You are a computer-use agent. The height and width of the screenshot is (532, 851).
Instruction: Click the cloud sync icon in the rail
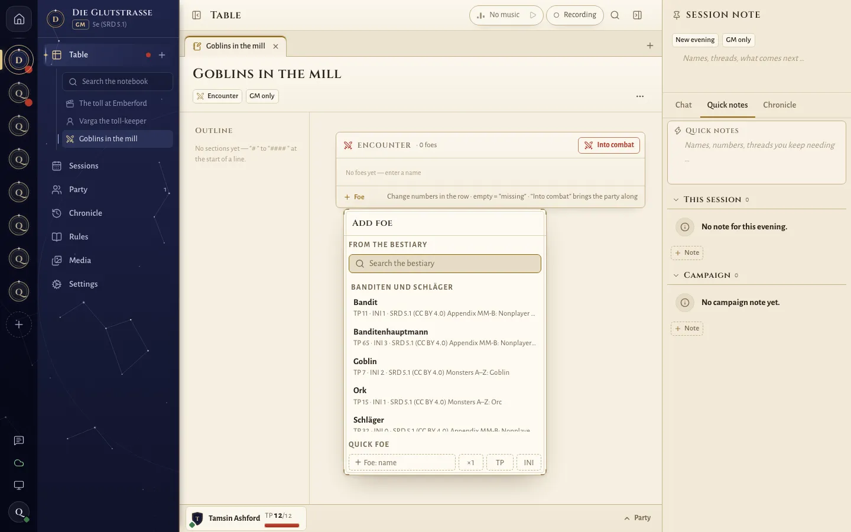click(x=19, y=463)
